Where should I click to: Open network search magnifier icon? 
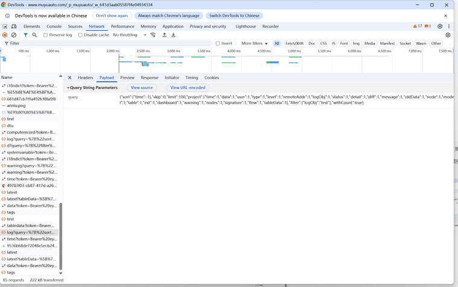[x=34, y=35]
